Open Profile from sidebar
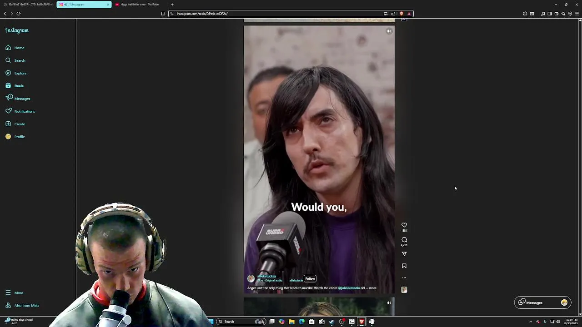This screenshot has width=582, height=327. pyautogui.click(x=15, y=137)
